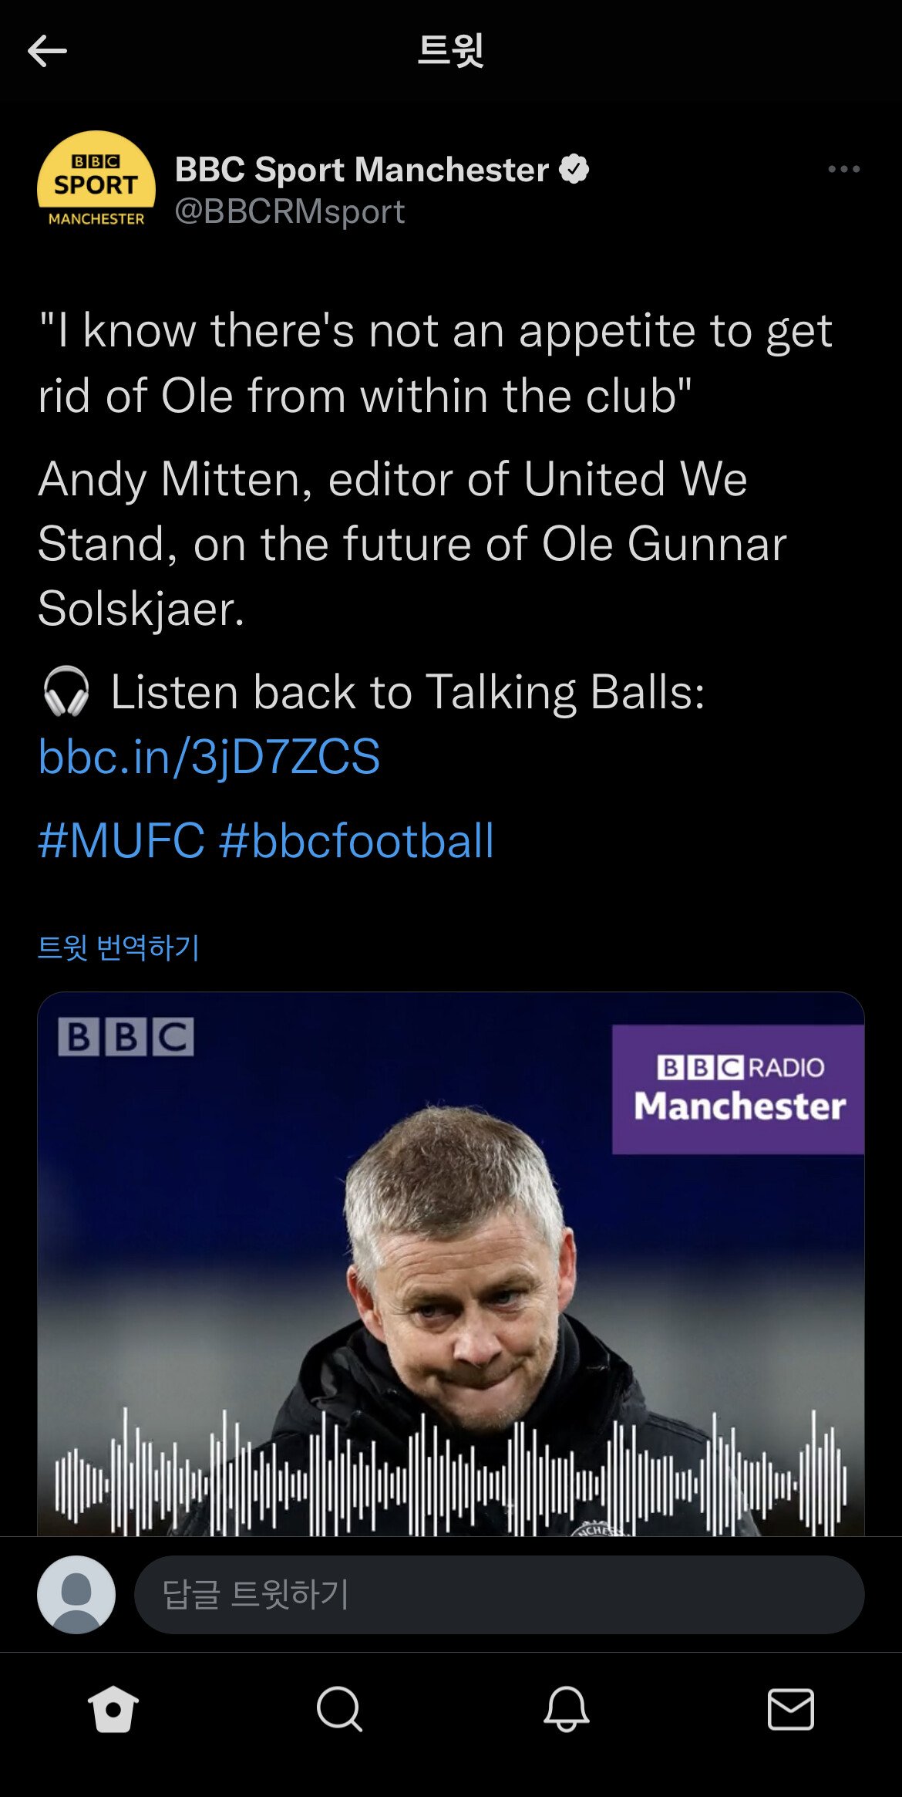Viewport: 902px width, 1797px height.
Task: Tap the back arrow icon
Action: pos(47,52)
